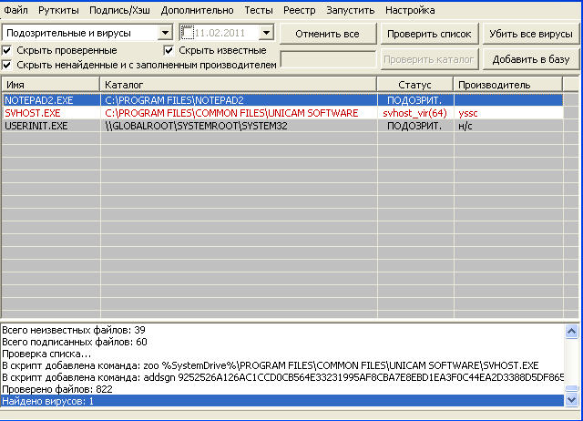Select log line Проверено файлов: 822
Screen dimensions: 583x421
coord(282,389)
